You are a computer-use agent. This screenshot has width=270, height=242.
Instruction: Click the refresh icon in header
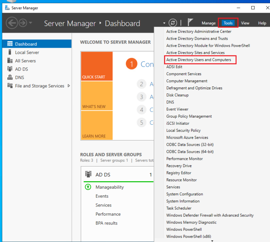coord(173,23)
